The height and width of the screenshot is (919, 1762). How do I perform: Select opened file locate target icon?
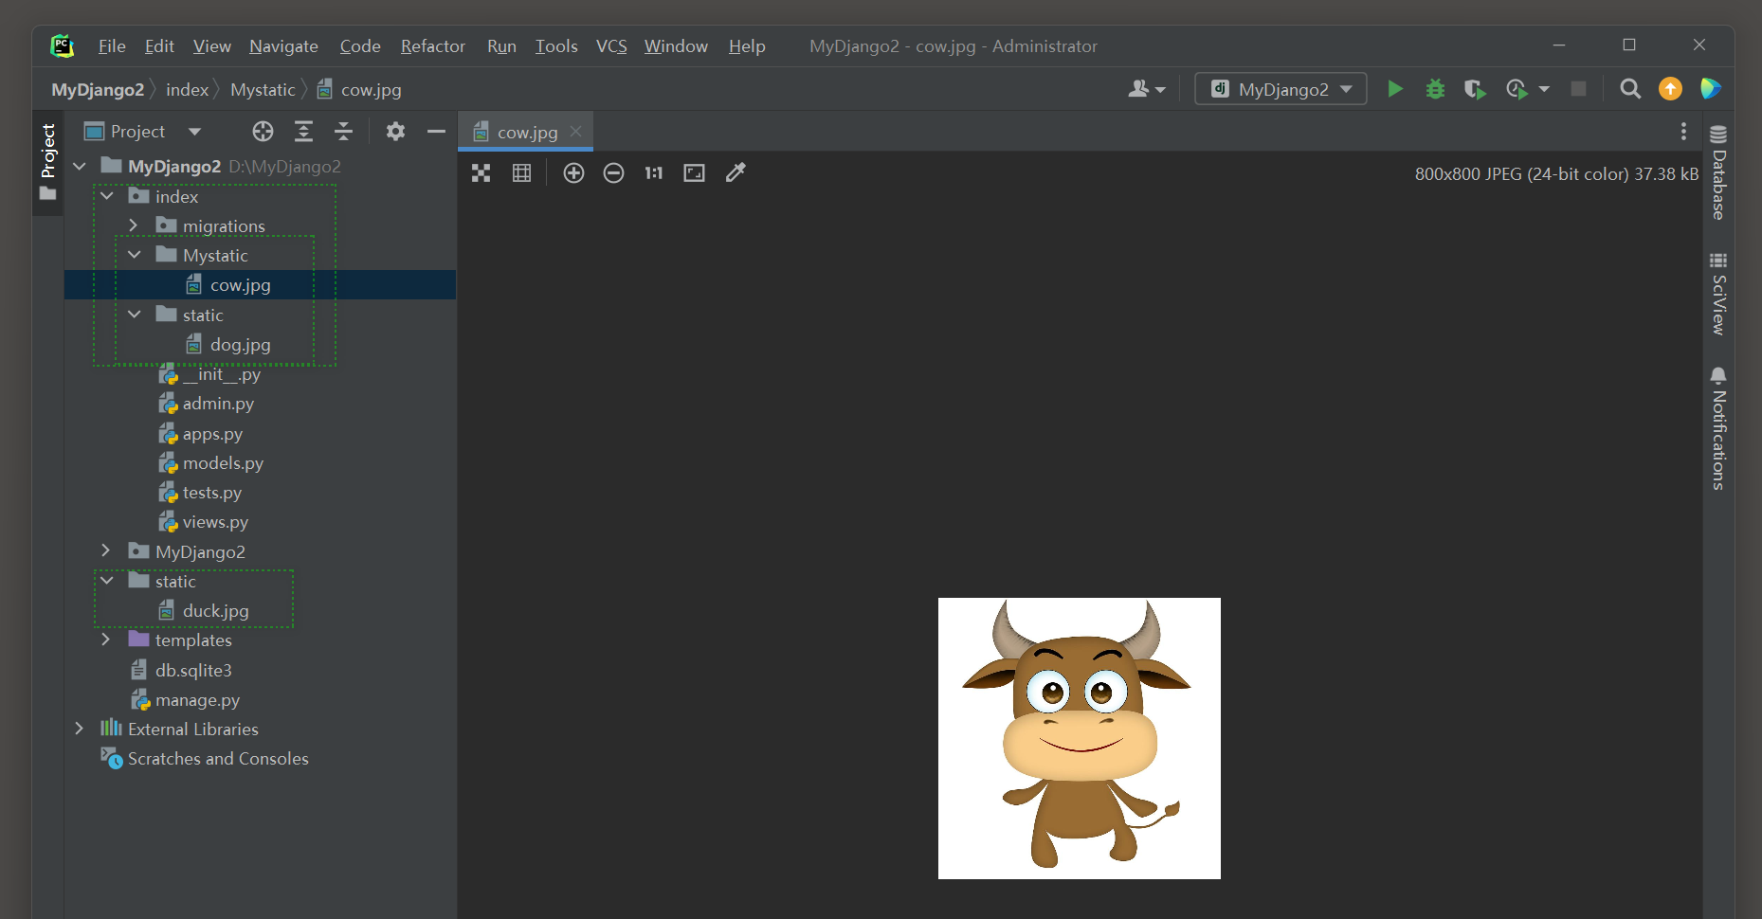(263, 132)
